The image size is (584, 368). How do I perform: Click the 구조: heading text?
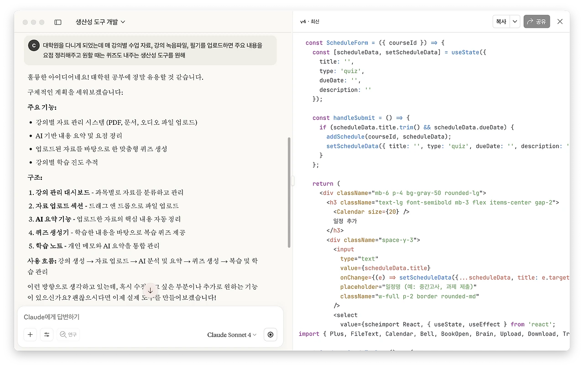(35, 178)
